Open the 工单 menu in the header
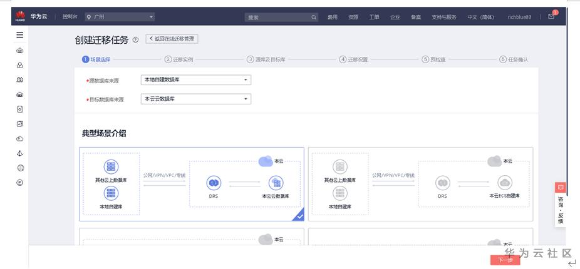 pos(374,17)
